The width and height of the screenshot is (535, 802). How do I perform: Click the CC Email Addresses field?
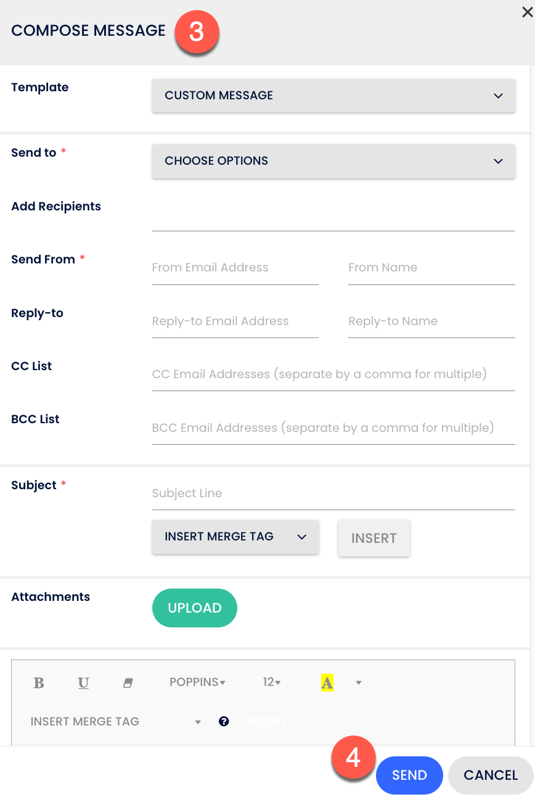[x=333, y=374]
